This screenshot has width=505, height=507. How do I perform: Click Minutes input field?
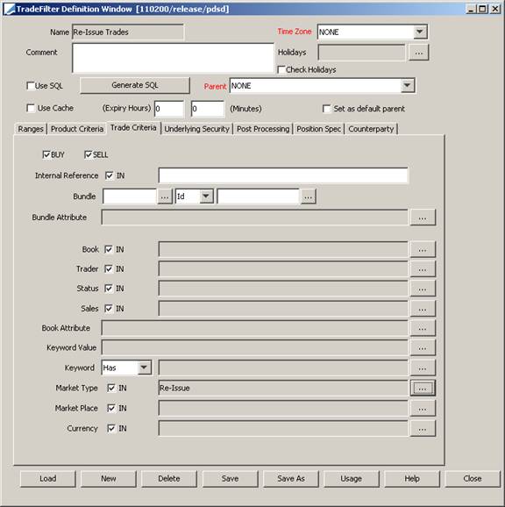point(207,109)
